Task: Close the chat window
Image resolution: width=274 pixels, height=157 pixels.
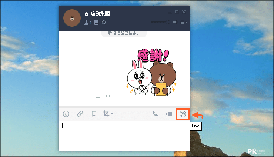Action: click(x=184, y=12)
